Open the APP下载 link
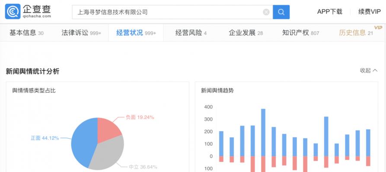386x172 pixels. [330, 12]
